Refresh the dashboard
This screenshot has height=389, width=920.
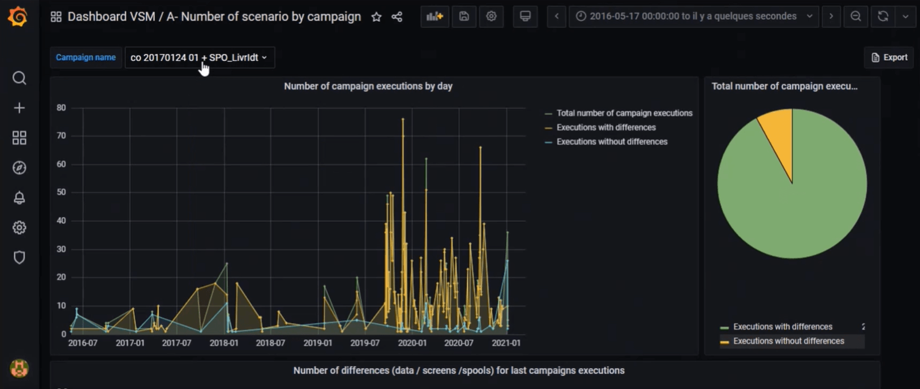pyautogui.click(x=883, y=16)
